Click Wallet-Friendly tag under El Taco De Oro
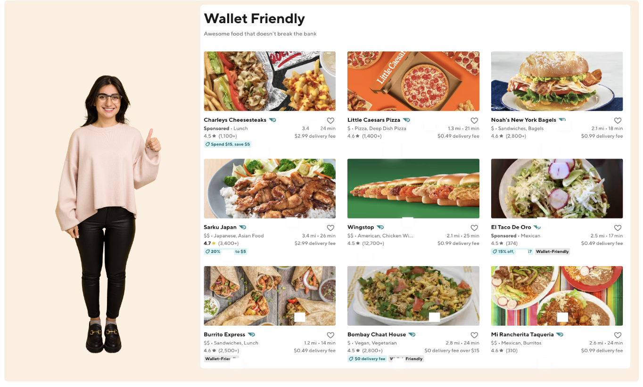 click(x=552, y=252)
